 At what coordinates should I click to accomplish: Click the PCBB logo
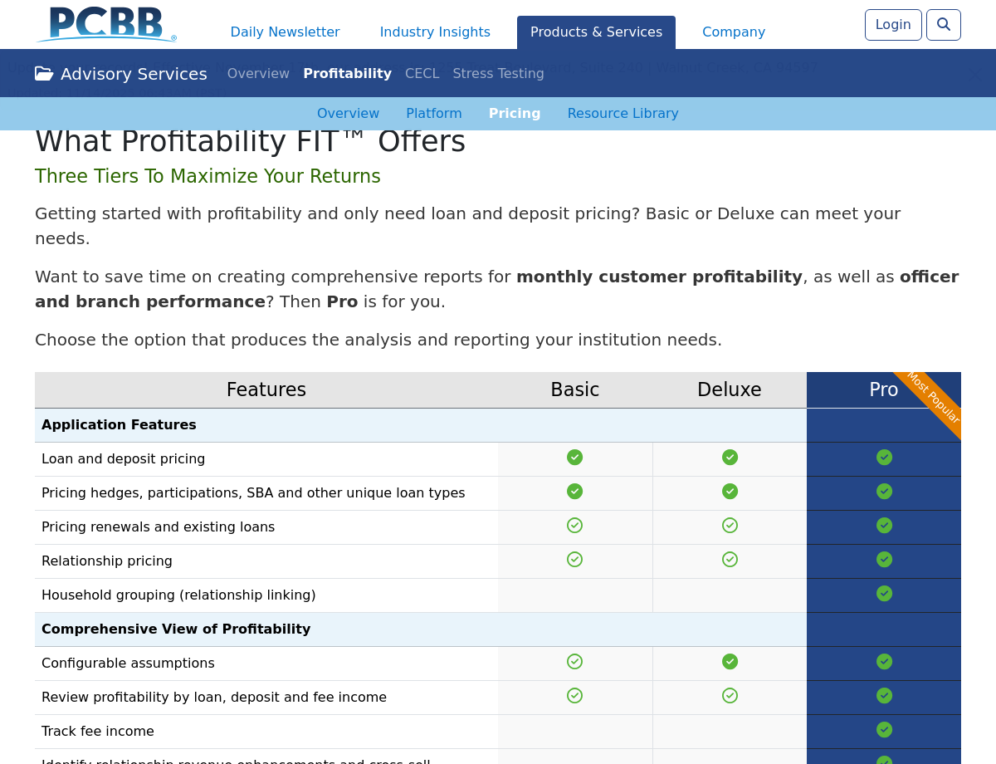pos(106,25)
